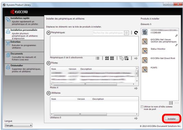
Task: Select the DRIVER printer icon in products list
Action: [x=145, y=32]
